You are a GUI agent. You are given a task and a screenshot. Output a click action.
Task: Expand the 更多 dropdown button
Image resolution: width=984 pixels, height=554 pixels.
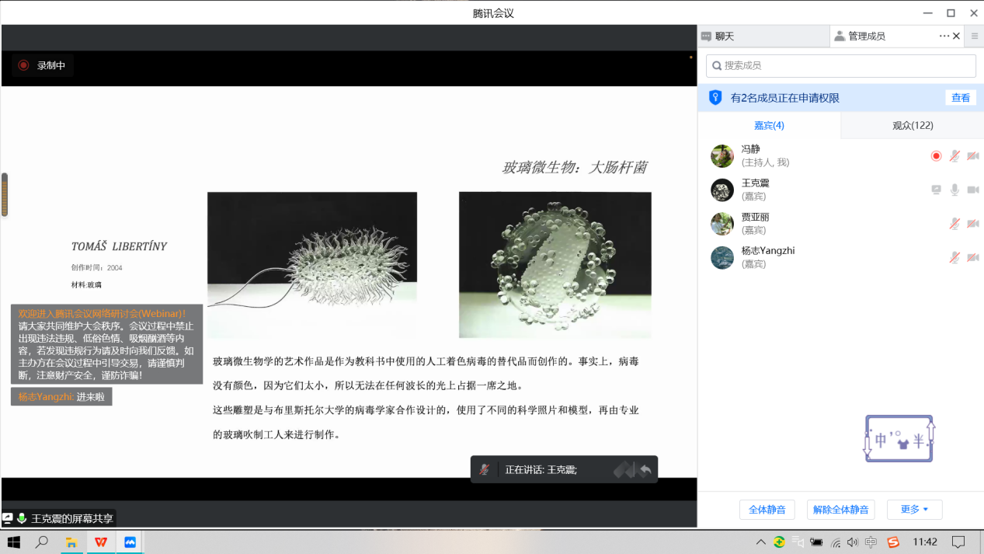(x=914, y=510)
